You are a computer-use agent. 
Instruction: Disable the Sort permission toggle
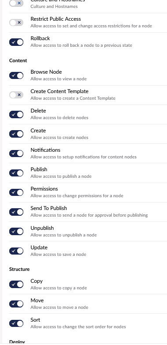point(16,323)
